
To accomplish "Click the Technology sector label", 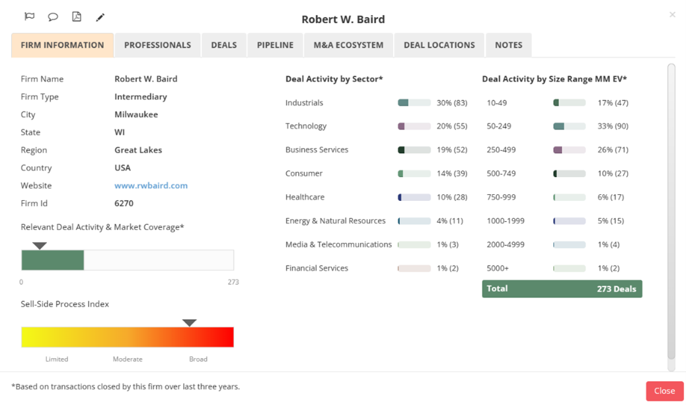I will click(306, 126).
